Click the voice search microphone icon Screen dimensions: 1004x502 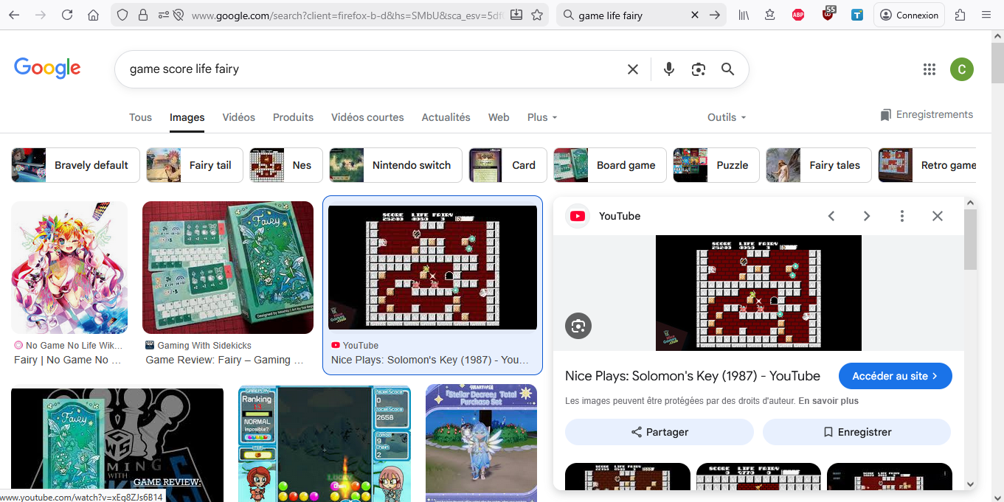pyautogui.click(x=668, y=69)
